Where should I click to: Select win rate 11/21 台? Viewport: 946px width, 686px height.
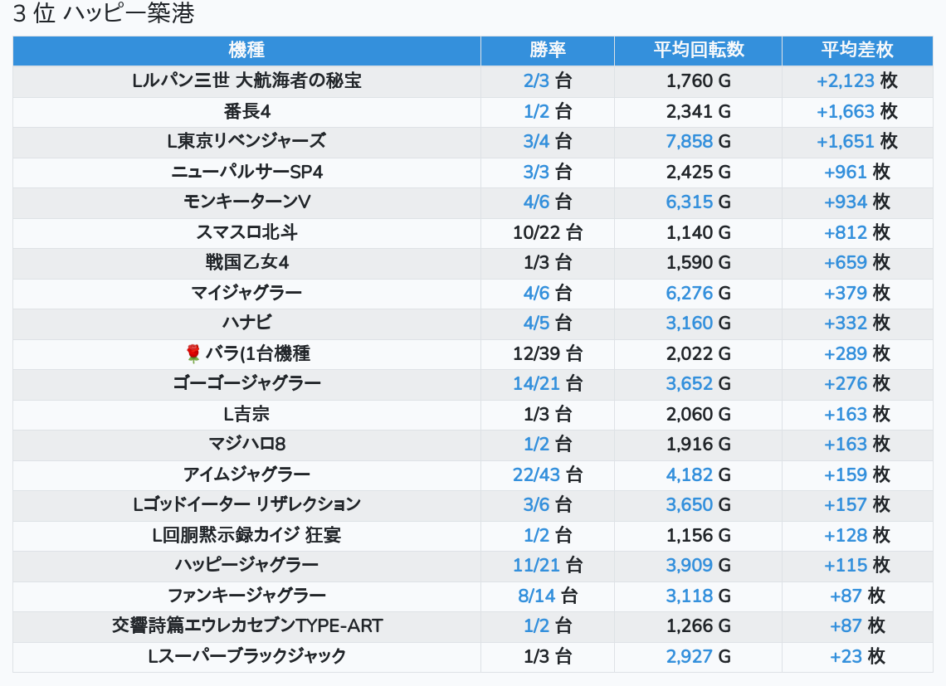click(548, 566)
